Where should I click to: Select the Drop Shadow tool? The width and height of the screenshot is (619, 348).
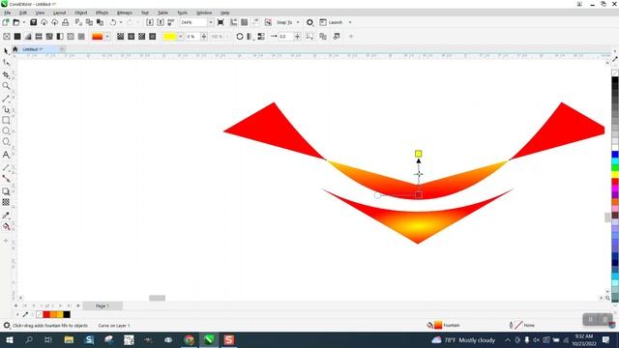pos(6,191)
